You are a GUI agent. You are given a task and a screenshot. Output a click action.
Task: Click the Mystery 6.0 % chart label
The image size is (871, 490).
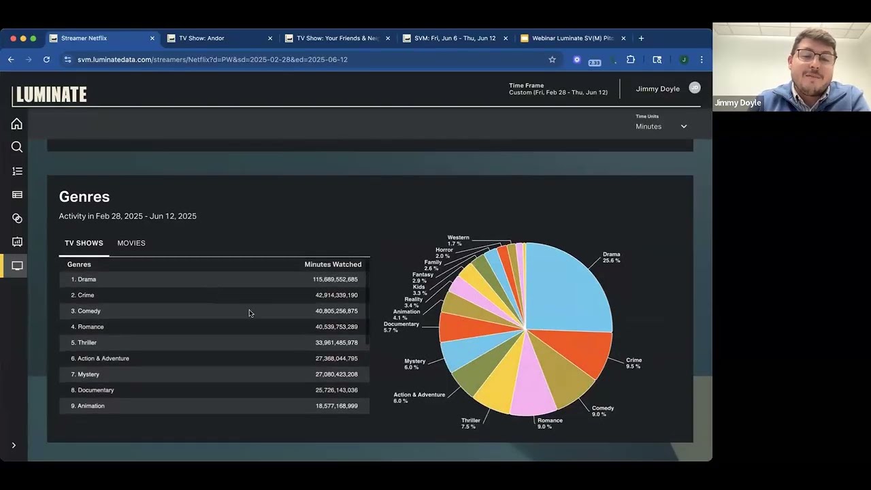point(414,364)
